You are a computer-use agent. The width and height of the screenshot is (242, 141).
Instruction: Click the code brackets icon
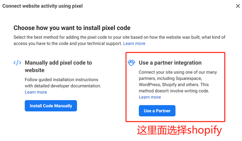click(17, 63)
